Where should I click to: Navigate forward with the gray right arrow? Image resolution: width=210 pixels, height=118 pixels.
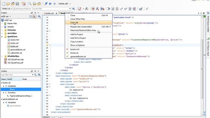point(54,4)
